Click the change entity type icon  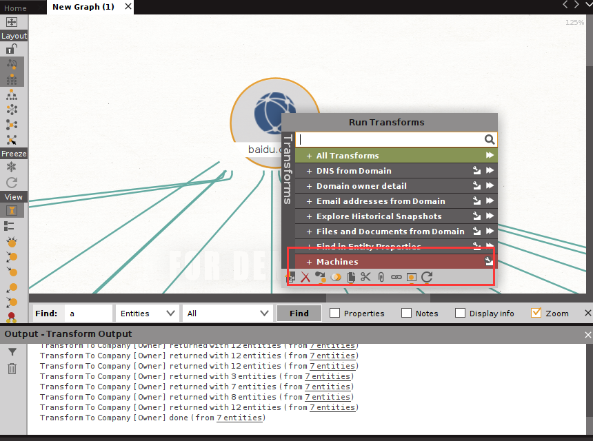[x=321, y=278]
